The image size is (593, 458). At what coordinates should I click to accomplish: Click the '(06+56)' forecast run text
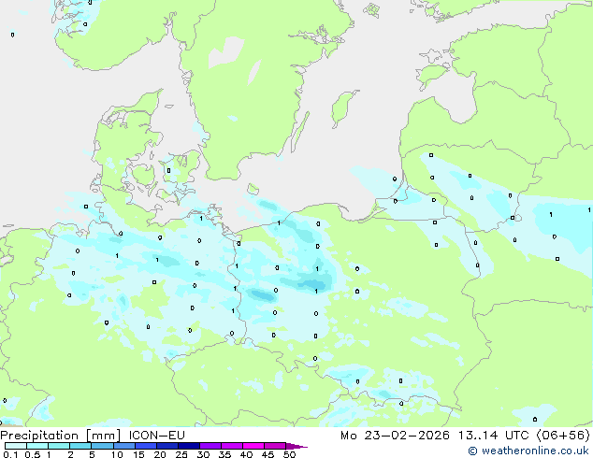click(563, 436)
